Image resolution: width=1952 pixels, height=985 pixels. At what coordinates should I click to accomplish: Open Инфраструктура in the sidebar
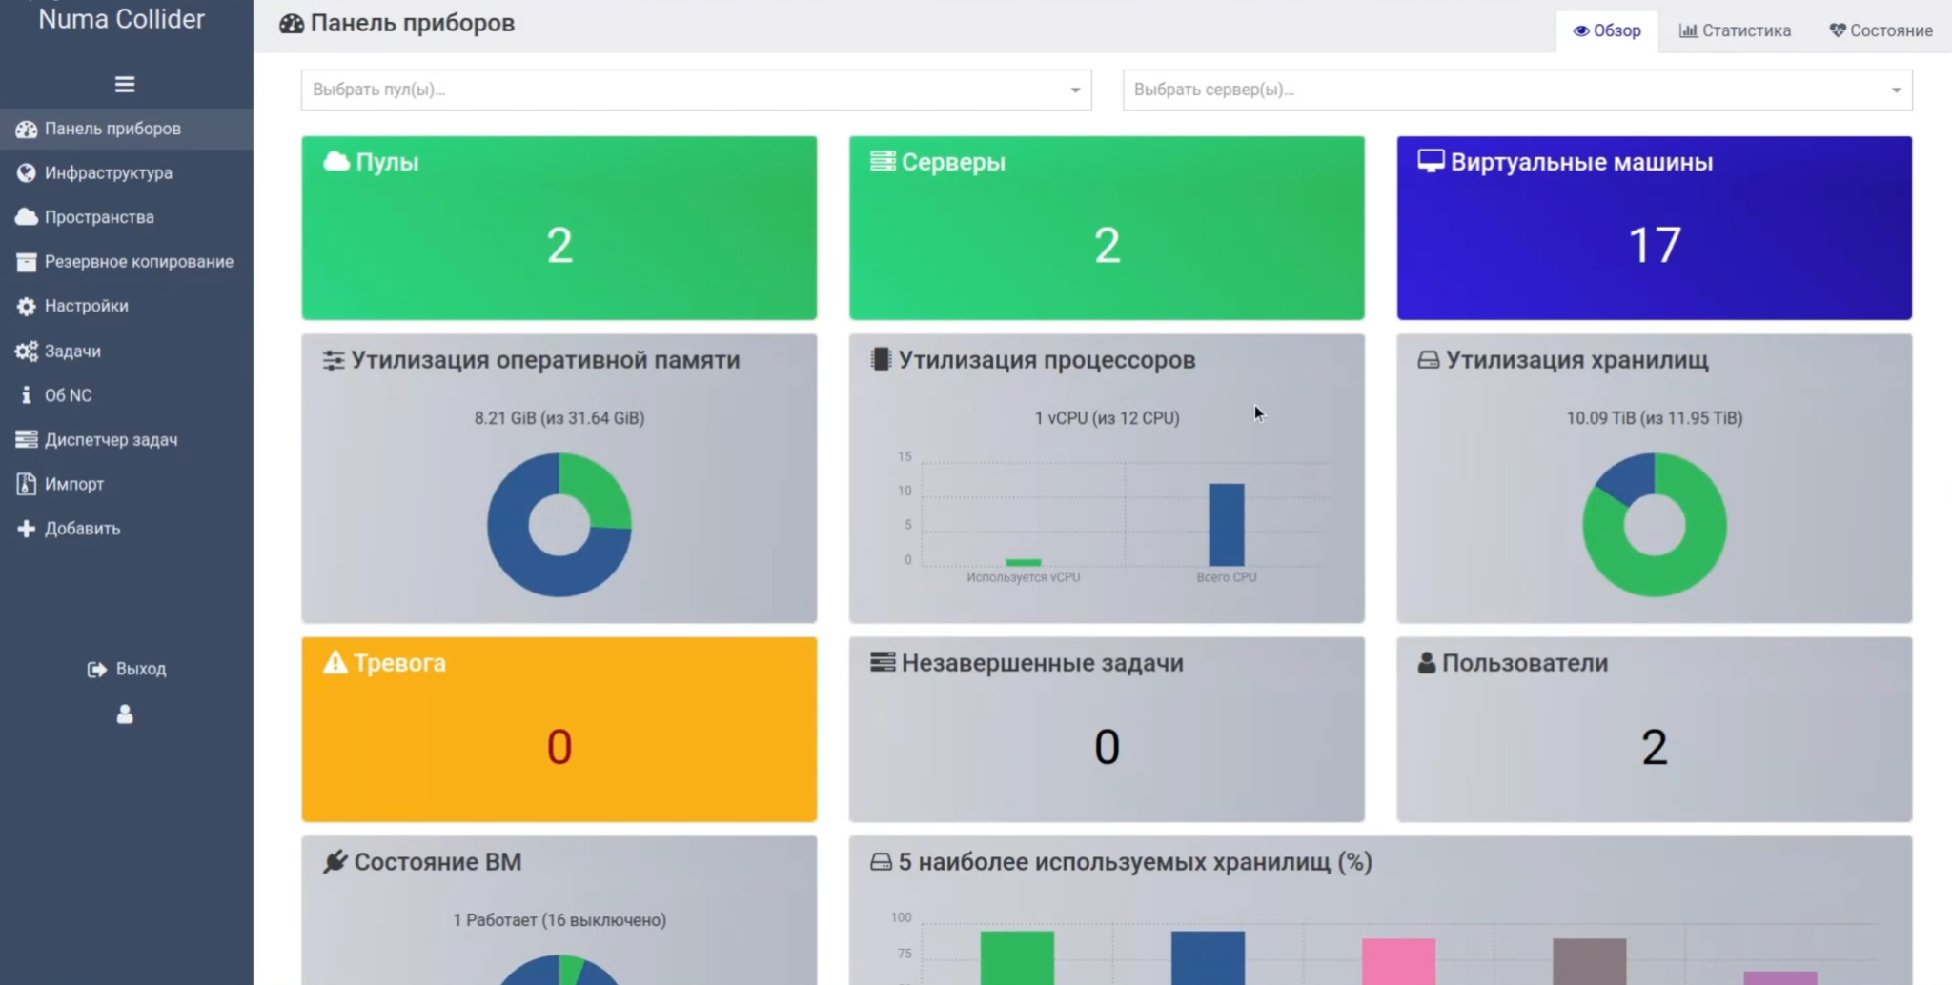tap(127, 172)
